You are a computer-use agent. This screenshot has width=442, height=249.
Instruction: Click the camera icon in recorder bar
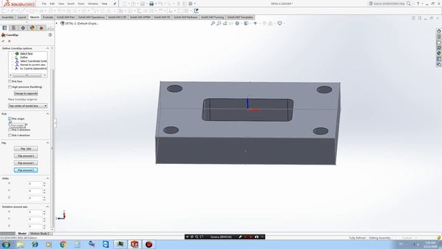256,237
